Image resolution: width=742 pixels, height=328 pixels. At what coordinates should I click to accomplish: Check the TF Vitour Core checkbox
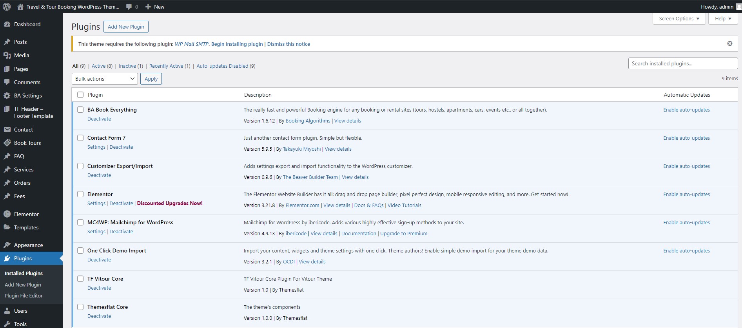pyautogui.click(x=80, y=279)
